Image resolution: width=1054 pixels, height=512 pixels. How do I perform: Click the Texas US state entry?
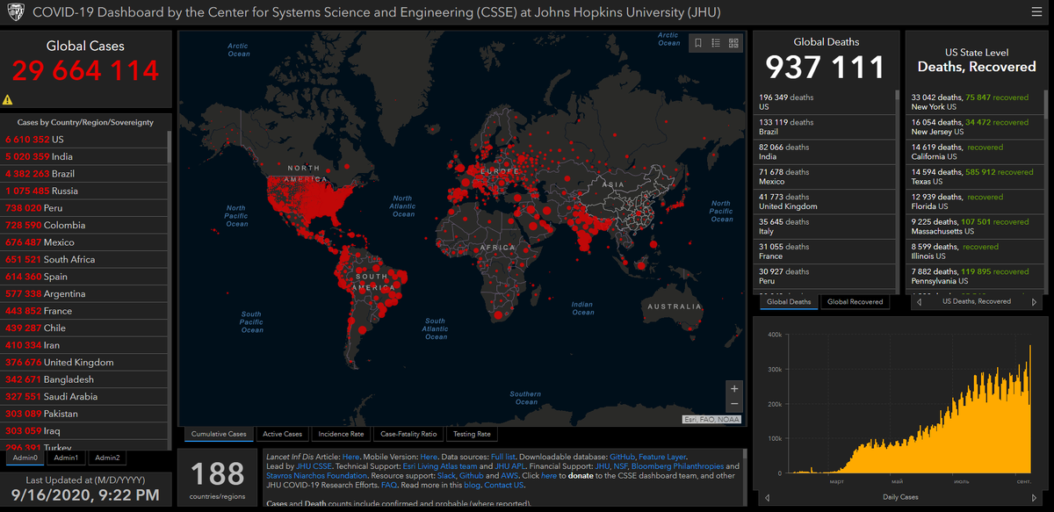pyautogui.click(x=974, y=177)
